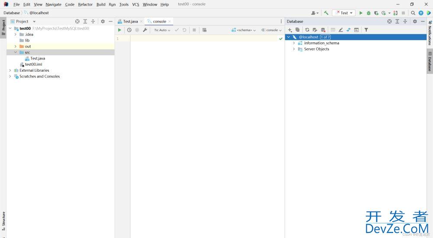Expand the .idea folder
This screenshot has height=238, width=433.
[16, 35]
